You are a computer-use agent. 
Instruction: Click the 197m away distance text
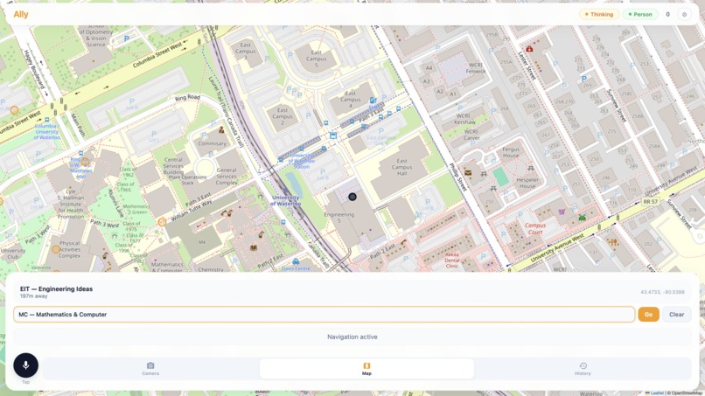pyautogui.click(x=33, y=296)
